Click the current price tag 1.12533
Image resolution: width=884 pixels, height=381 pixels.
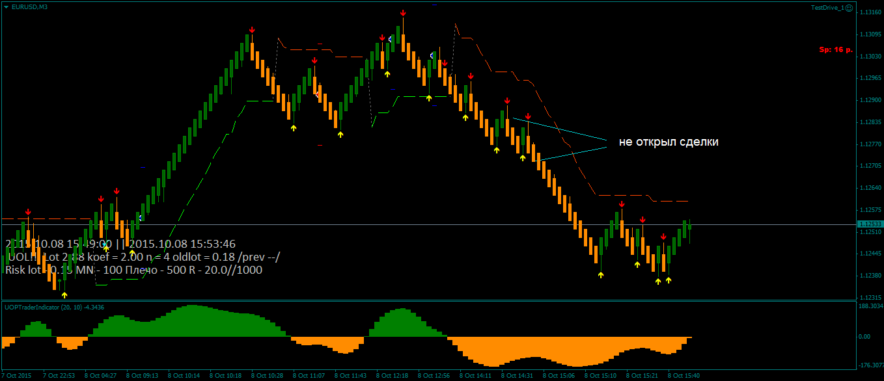[x=870, y=224]
